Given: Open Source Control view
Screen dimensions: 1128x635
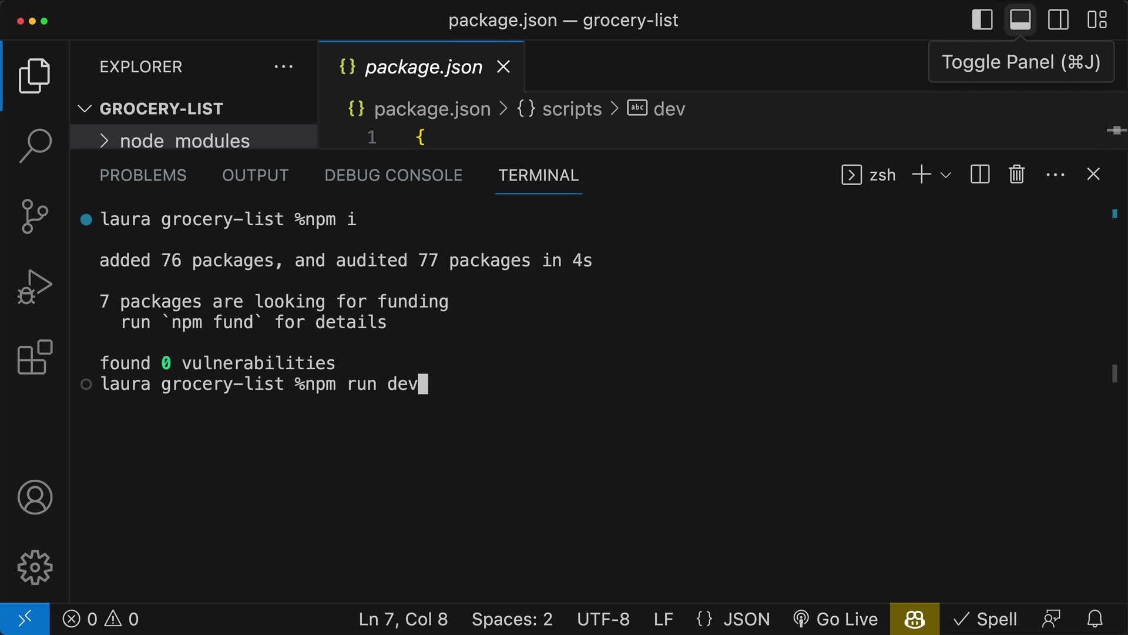Looking at the screenshot, I should pos(35,216).
